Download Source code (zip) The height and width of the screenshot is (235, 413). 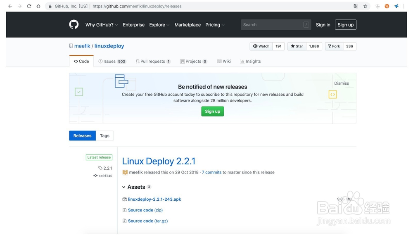pyautogui.click(x=145, y=210)
